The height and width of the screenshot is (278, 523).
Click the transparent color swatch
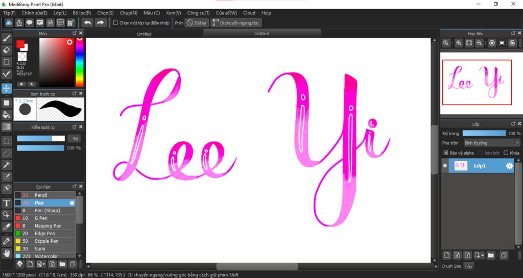pos(22,56)
